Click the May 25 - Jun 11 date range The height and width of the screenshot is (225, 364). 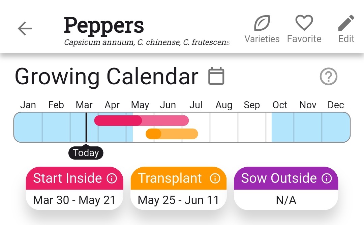(178, 200)
